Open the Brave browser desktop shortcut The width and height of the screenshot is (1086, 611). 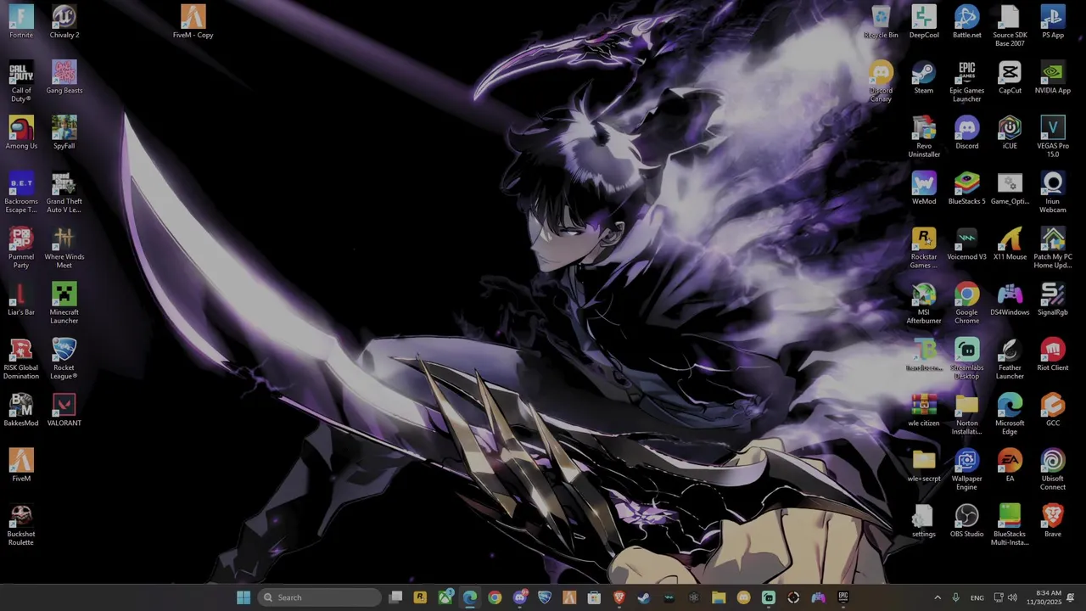click(1053, 520)
